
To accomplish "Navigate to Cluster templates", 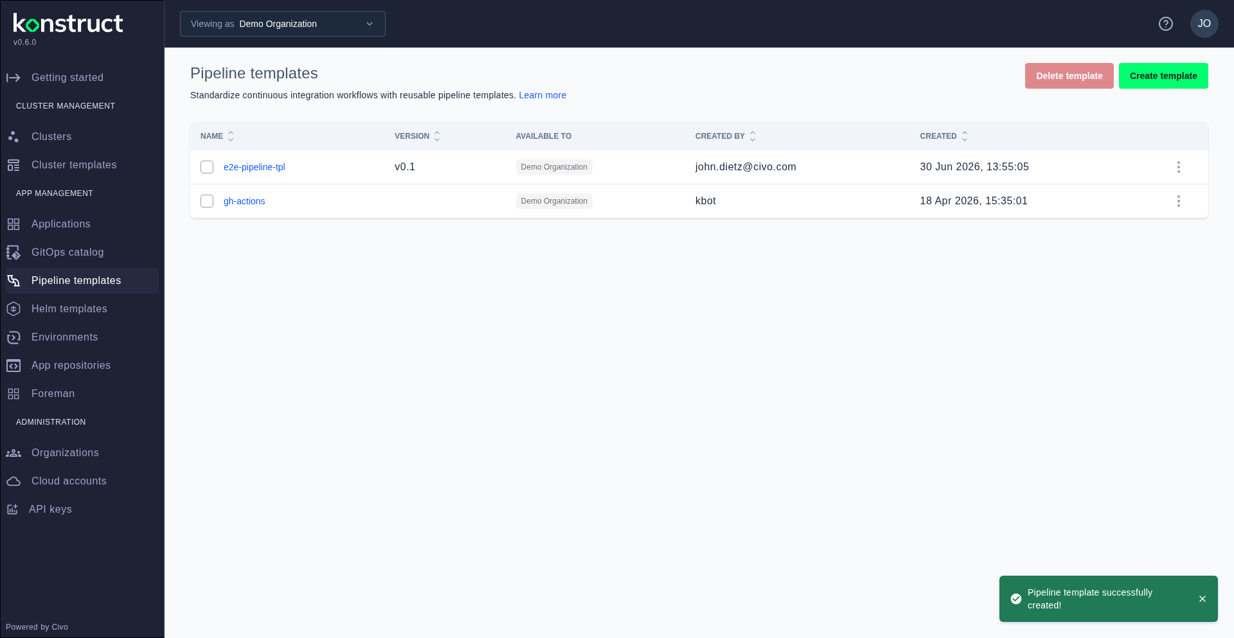I will coord(82,165).
